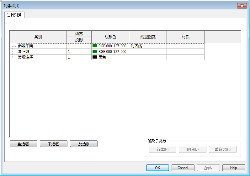Edit the projection line weight of 参照平面
Viewport: 250px width, 176px height.
tap(79, 46)
